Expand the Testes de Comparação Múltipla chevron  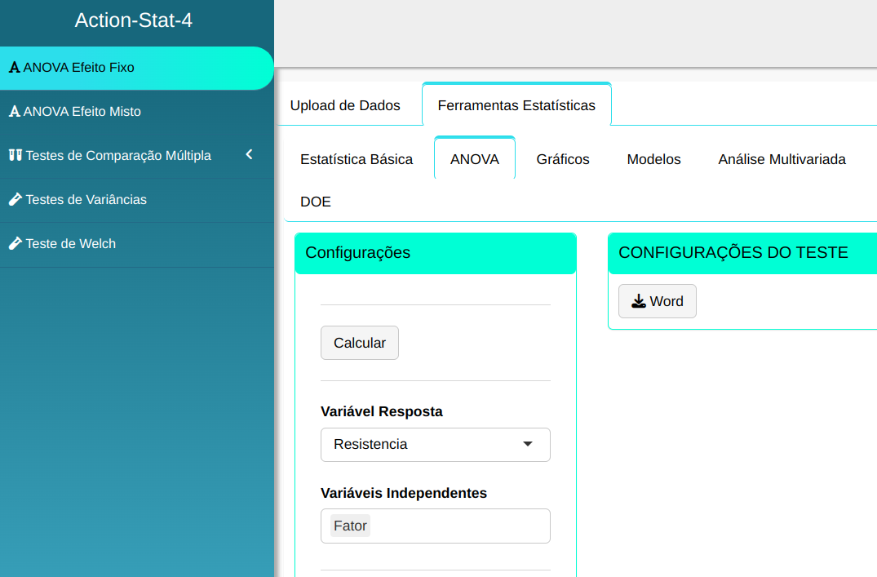(x=250, y=154)
